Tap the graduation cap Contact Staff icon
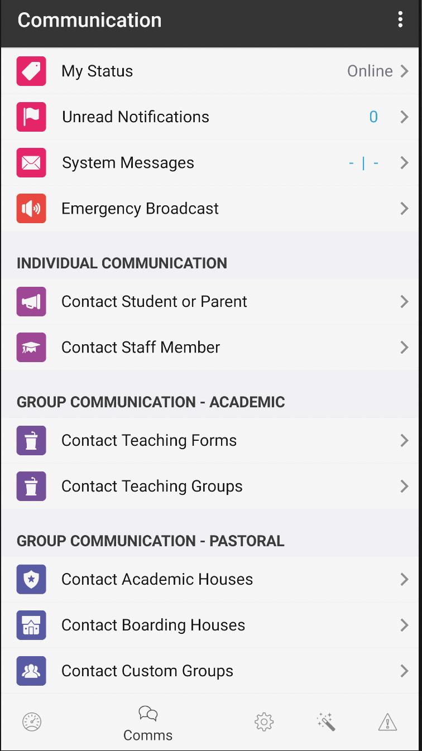422x751 pixels. 31,347
